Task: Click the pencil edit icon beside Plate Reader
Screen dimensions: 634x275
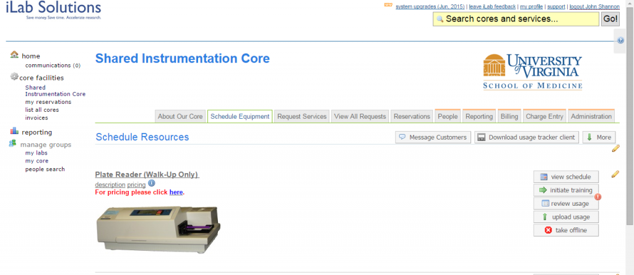Action: click(615, 174)
